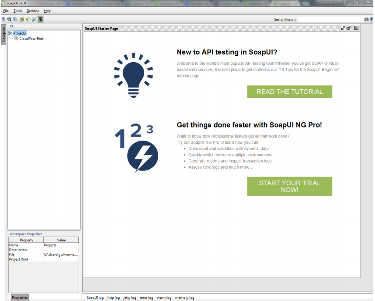Toggle the Properties button at bottom left

click(x=20, y=297)
